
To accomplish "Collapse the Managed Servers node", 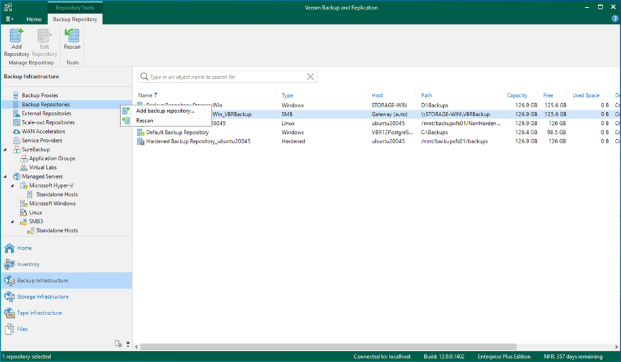I will (6, 177).
